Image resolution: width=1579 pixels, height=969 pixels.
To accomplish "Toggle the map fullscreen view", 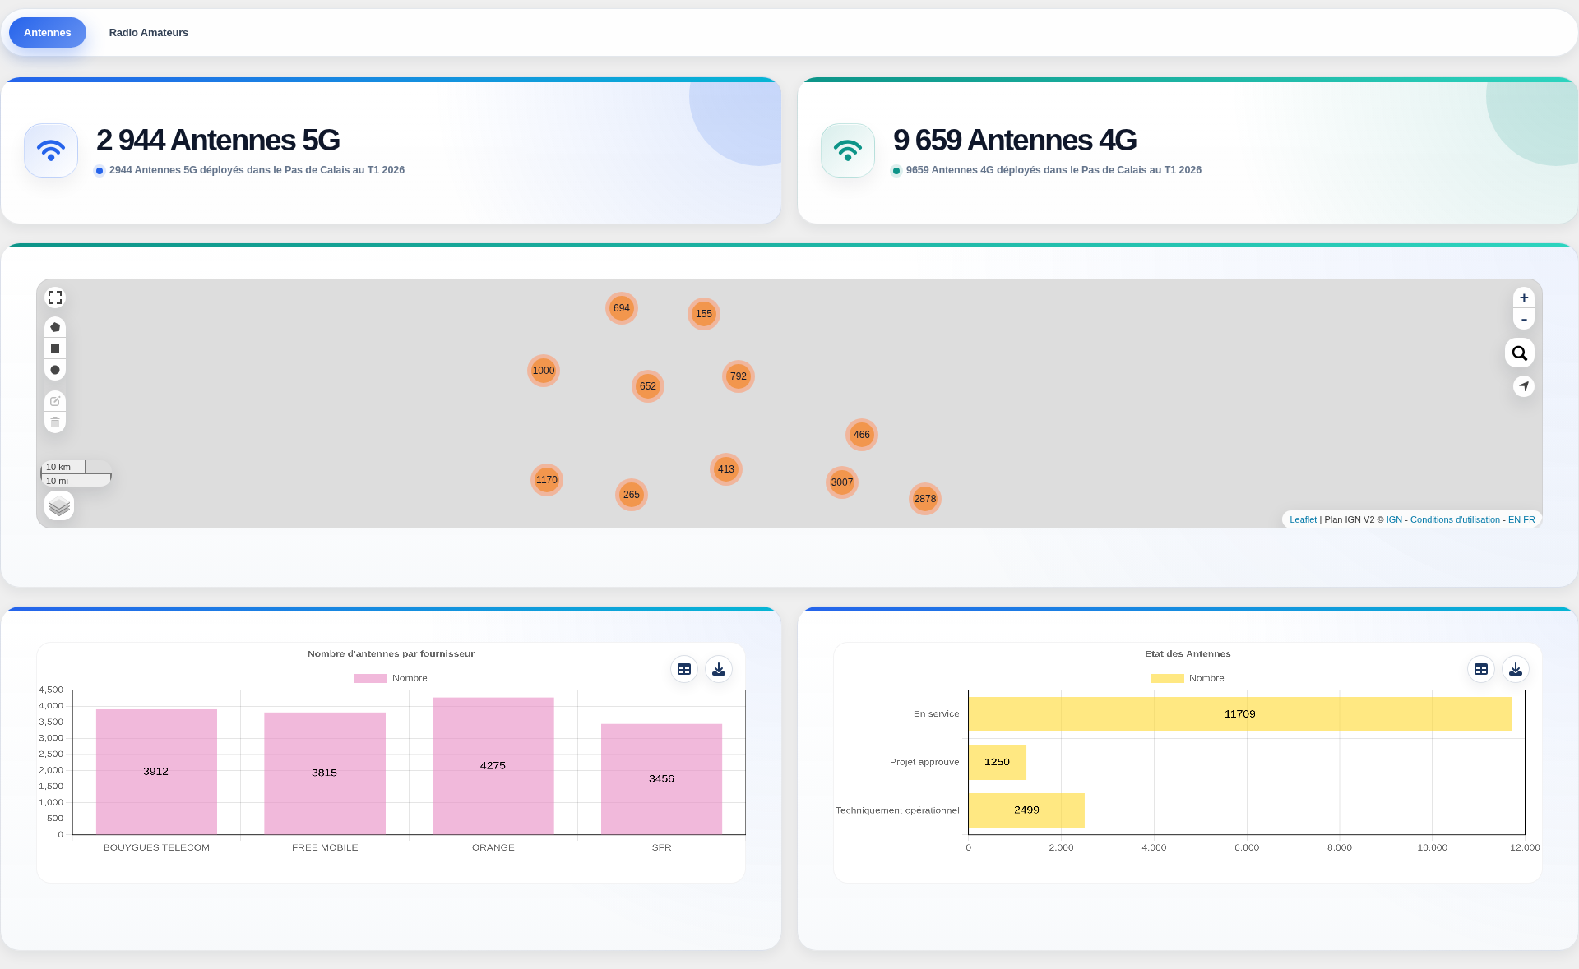I will pyautogui.click(x=55, y=298).
